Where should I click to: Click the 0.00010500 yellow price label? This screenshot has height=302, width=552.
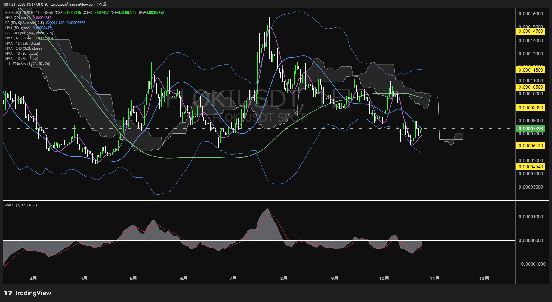tap(531, 87)
